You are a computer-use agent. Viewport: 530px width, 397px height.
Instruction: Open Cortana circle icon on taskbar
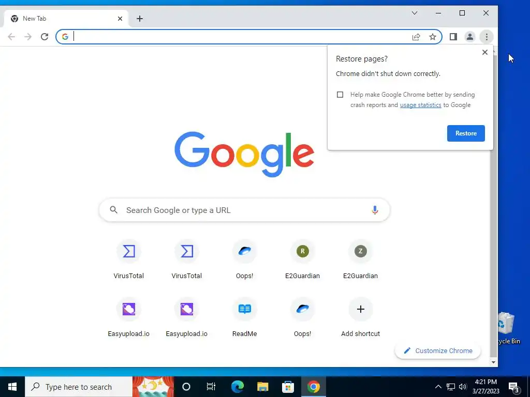[186, 387]
